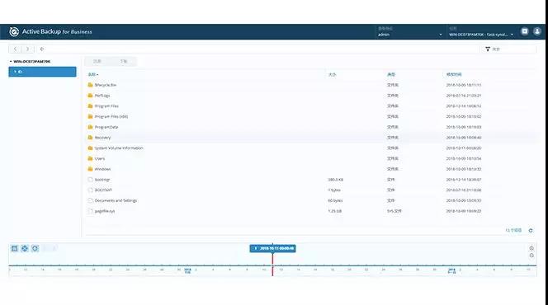Click the refresh icon below the file list

tap(531, 230)
